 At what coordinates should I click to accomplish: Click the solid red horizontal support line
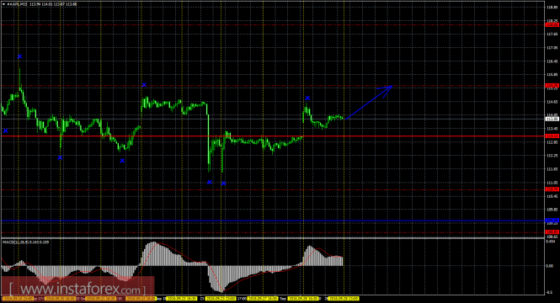pyautogui.click(x=273, y=136)
